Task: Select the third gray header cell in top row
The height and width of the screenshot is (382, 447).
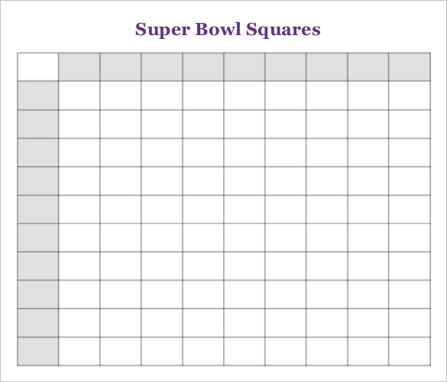Action: point(162,67)
